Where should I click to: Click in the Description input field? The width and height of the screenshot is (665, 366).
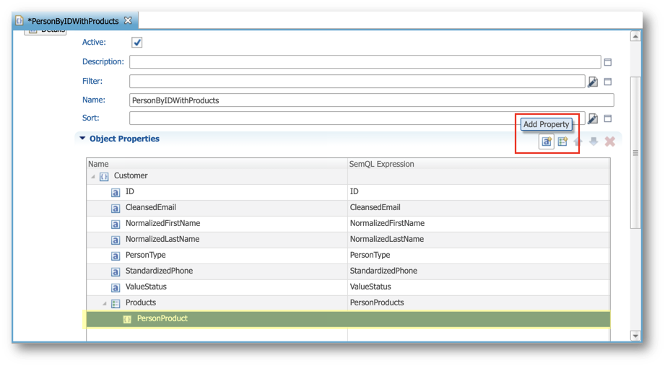pyautogui.click(x=365, y=62)
